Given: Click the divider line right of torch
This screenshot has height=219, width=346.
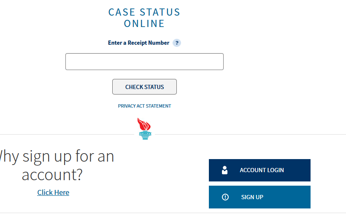Looking at the screenshot, I should click(251, 134).
